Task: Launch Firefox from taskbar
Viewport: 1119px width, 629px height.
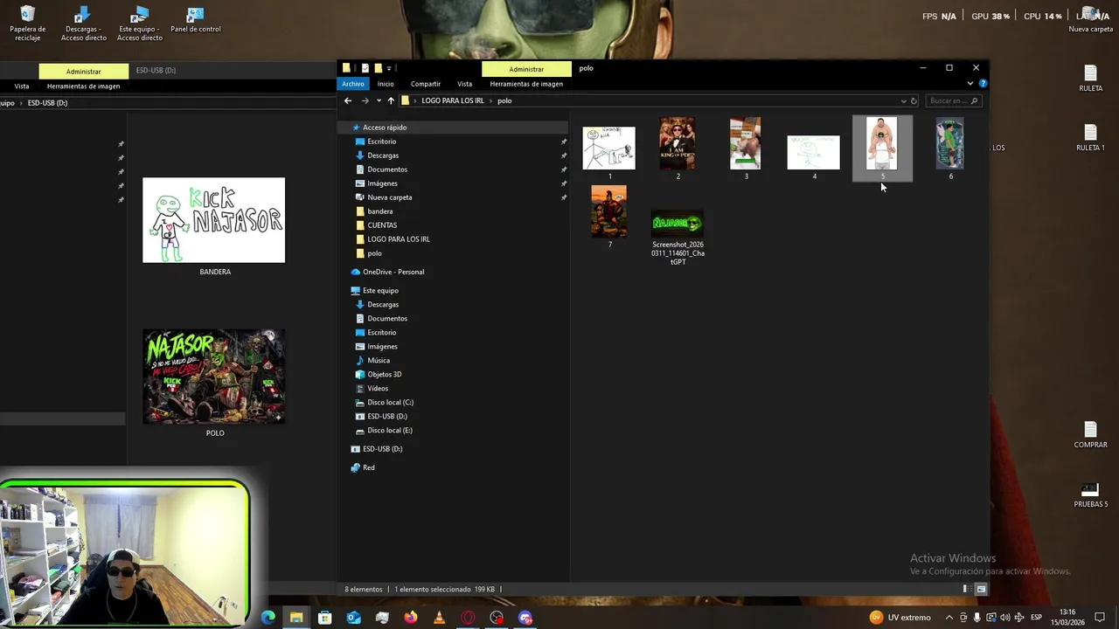Action: 411,618
